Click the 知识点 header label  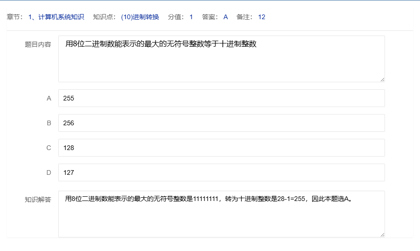[105, 17]
